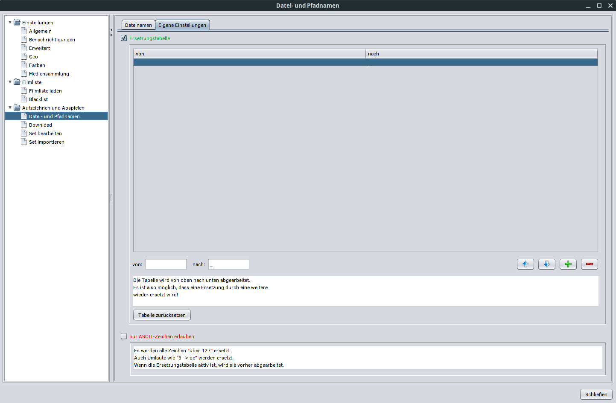The image size is (616, 403).
Task: Select the Eigene Einstellungen tab
Action: pyautogui.click(x=182, y=25)
